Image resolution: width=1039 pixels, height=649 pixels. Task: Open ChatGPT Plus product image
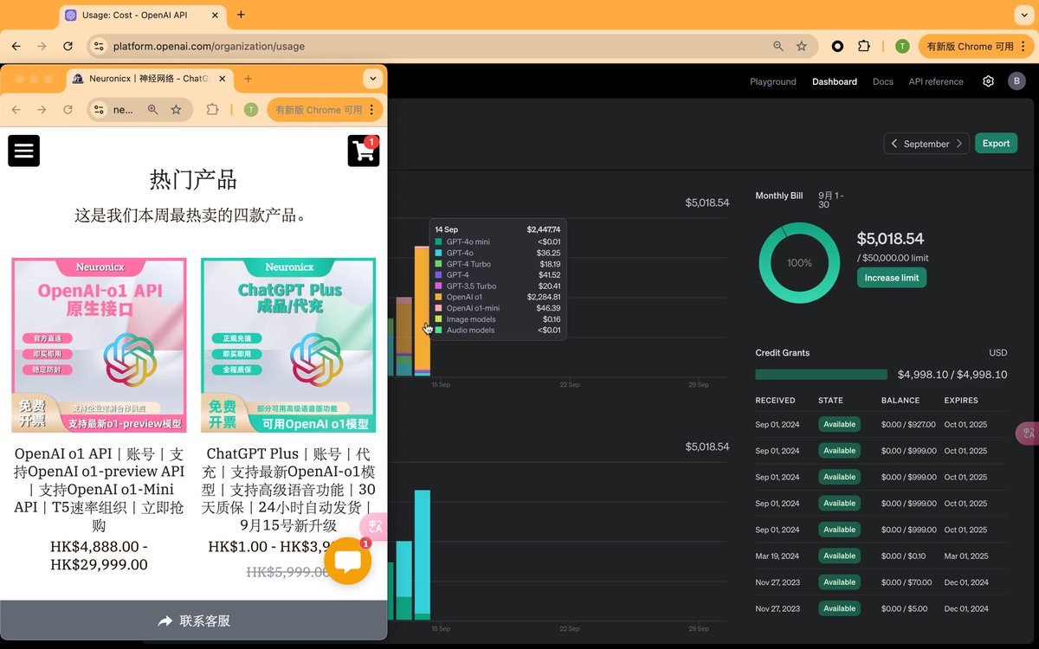click(x=288, y=345)
